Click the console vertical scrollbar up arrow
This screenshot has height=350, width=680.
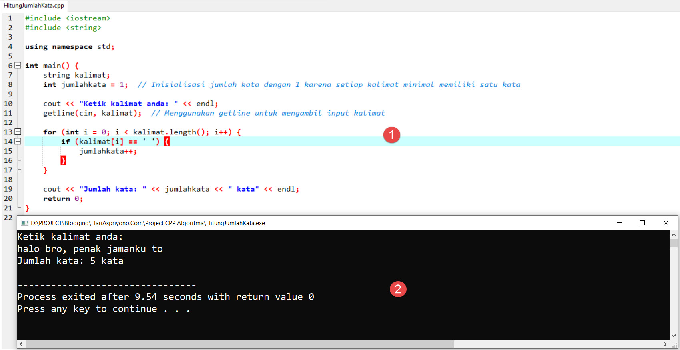(x=674, y=235)
